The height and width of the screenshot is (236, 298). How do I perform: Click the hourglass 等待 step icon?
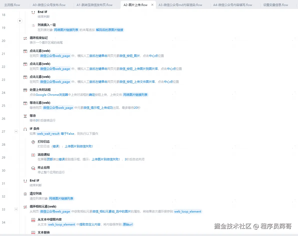25,116
